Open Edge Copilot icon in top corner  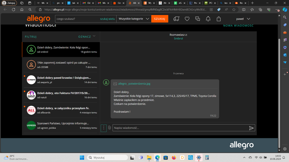point(285,10)
